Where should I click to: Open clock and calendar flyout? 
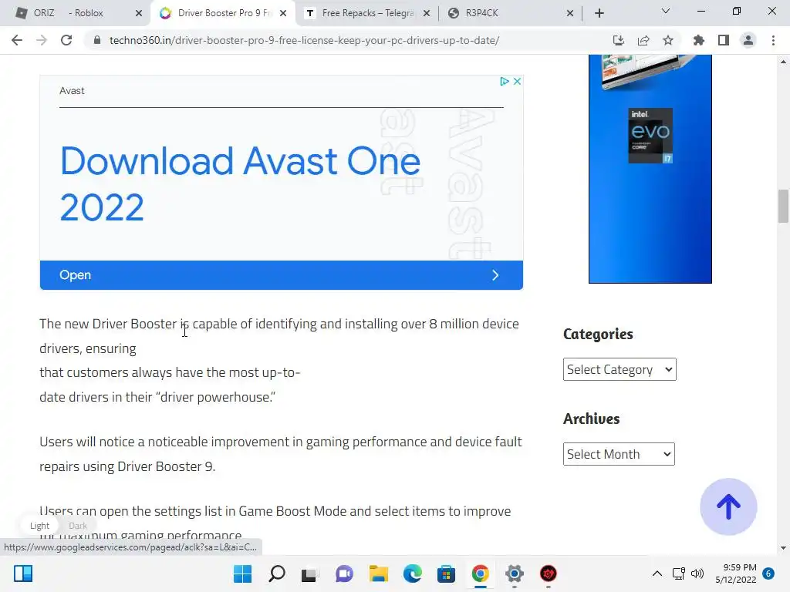[735, 573]
